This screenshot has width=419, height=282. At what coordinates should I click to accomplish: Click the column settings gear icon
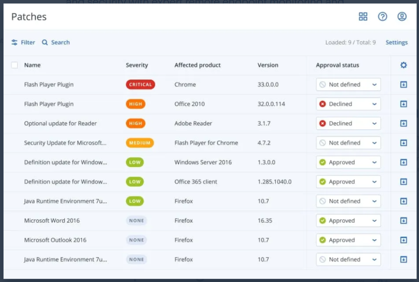click(403, 65)
